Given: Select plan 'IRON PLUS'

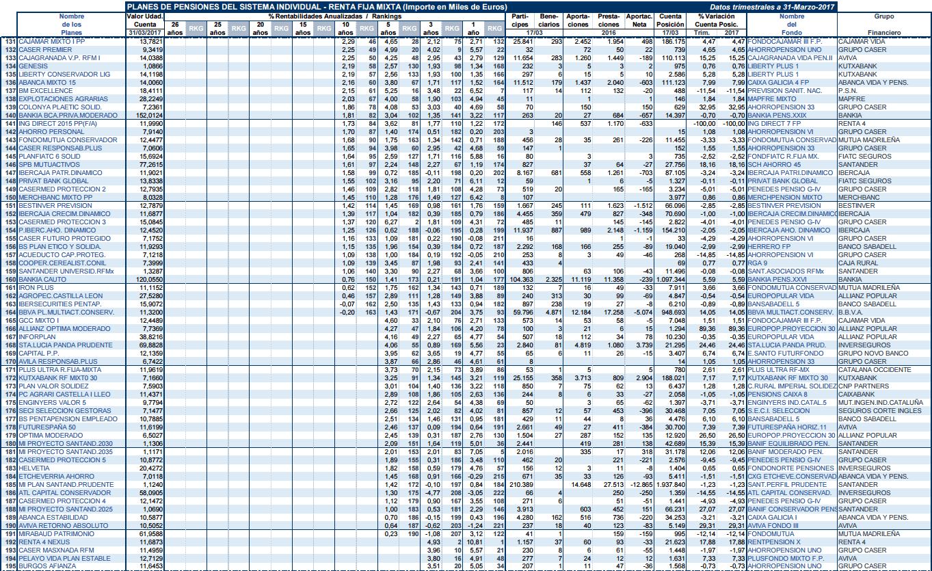Looking at the screenshot, I should [x=36, y=288].
